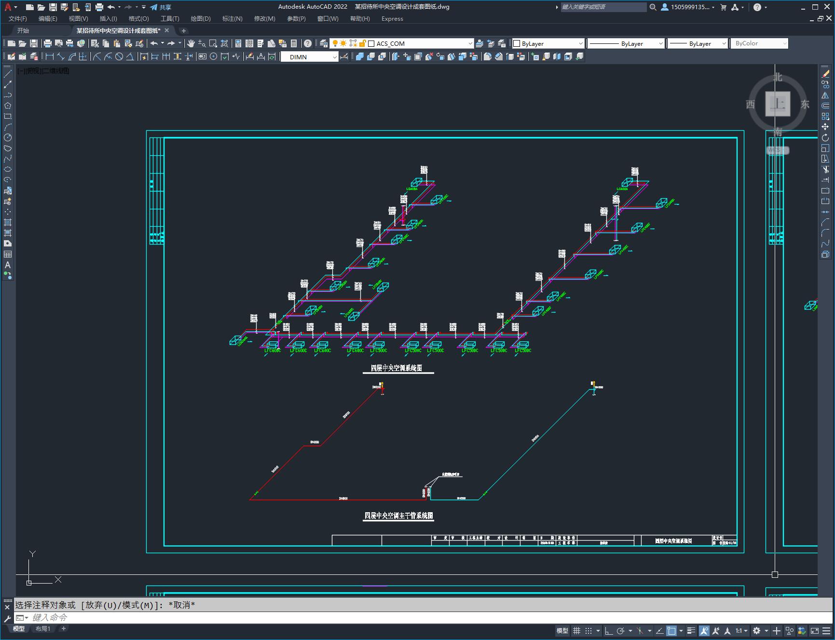The height and width of the screenshot is (640, 835).
Task: Click the ViewCube top face 上
Action: [778, 104]
